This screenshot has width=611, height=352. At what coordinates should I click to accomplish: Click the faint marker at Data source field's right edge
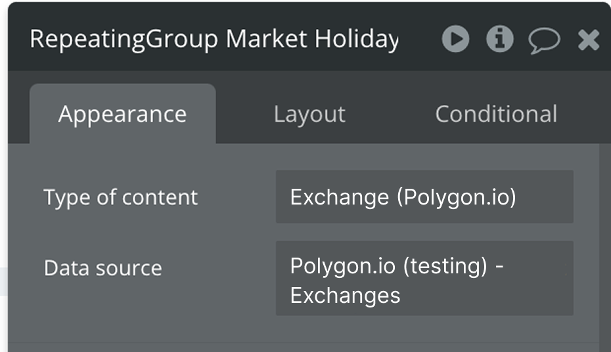pos(566,267)
